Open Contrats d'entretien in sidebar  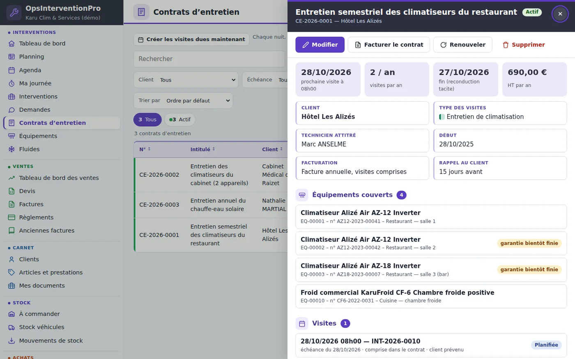[x=62, y=123]
